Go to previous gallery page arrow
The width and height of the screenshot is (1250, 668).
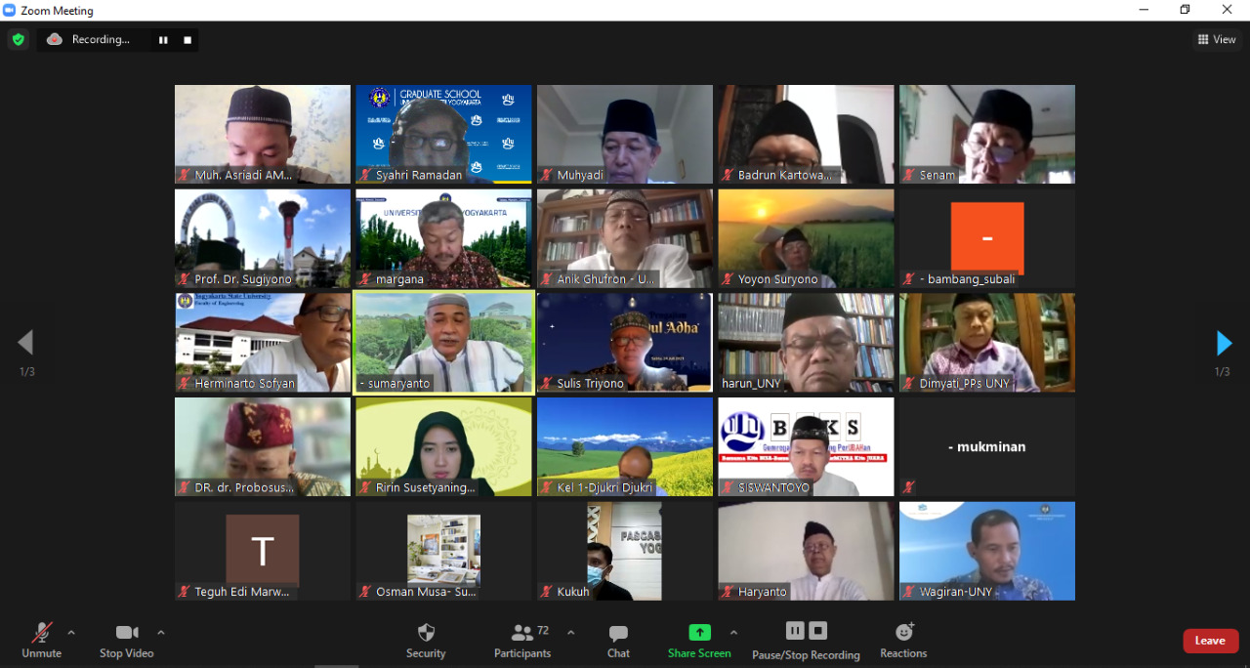coord(26,343)
